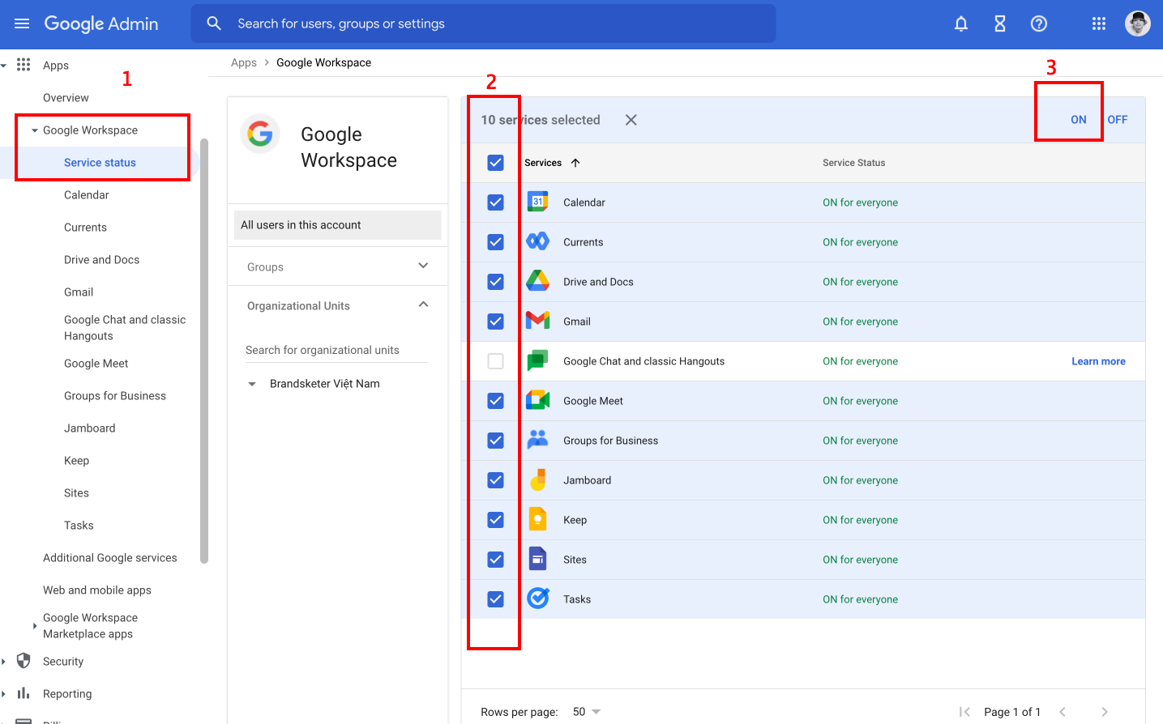Expand Brandsketer Việt Nam organizational unit
Image resolution: width=1163 pixels, height=724 pixels.
click(252, 384)
